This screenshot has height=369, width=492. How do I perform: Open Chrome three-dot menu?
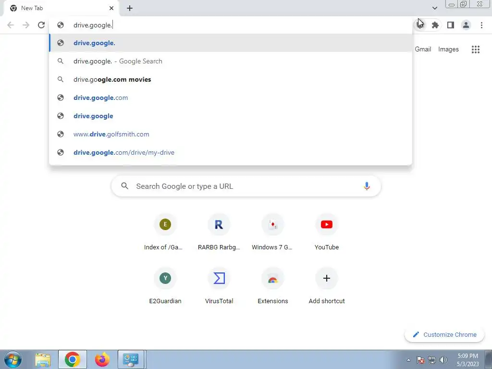point(481,25)
